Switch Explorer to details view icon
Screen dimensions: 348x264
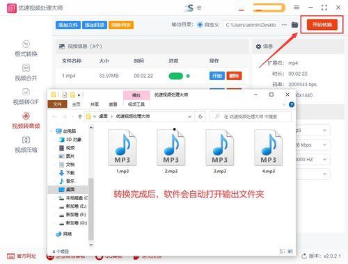tap(283, 251)
